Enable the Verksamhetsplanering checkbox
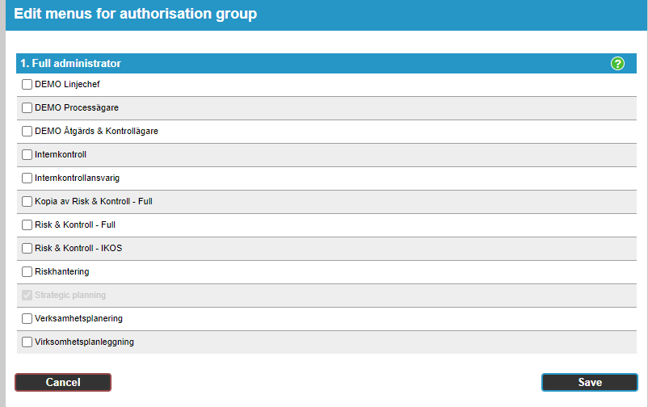 [x=27, y=319]
